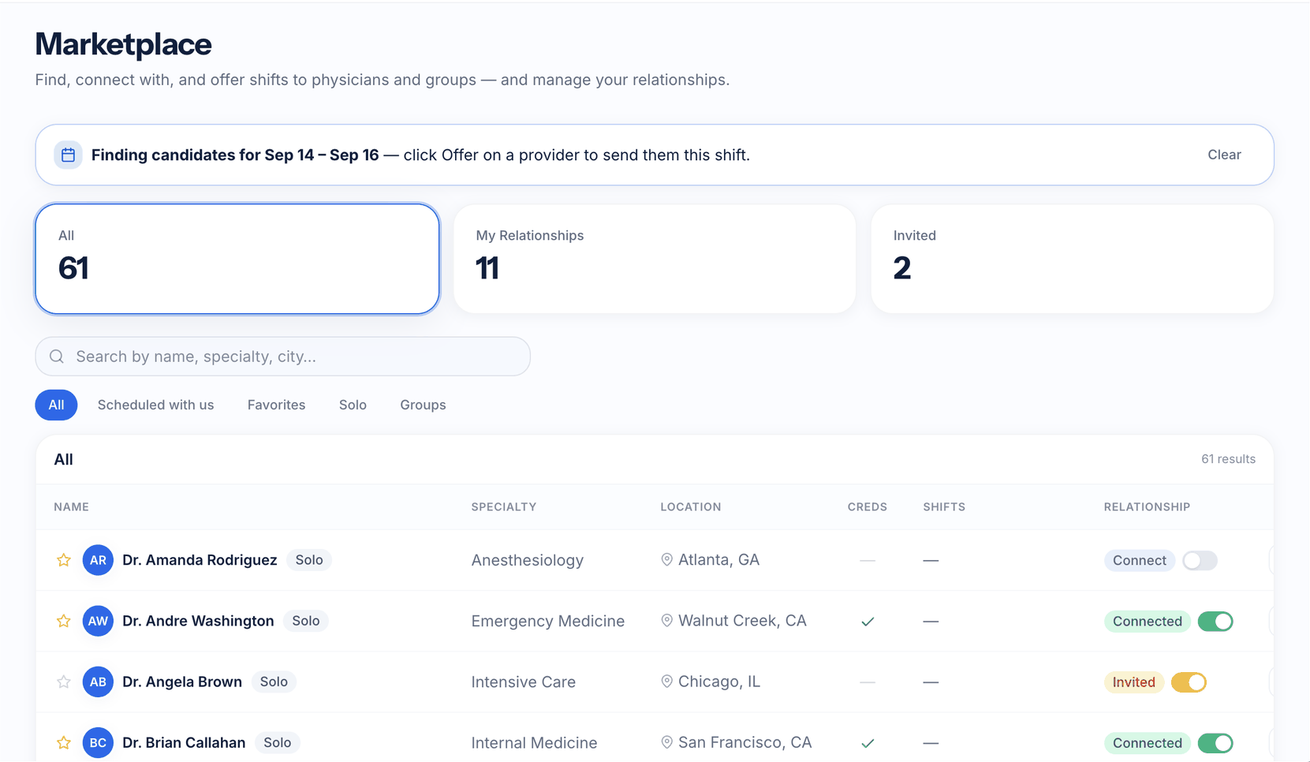Clear the Sep 14 – Sep 16 shift banner

pyautogui.click(x=1224, y=155)
